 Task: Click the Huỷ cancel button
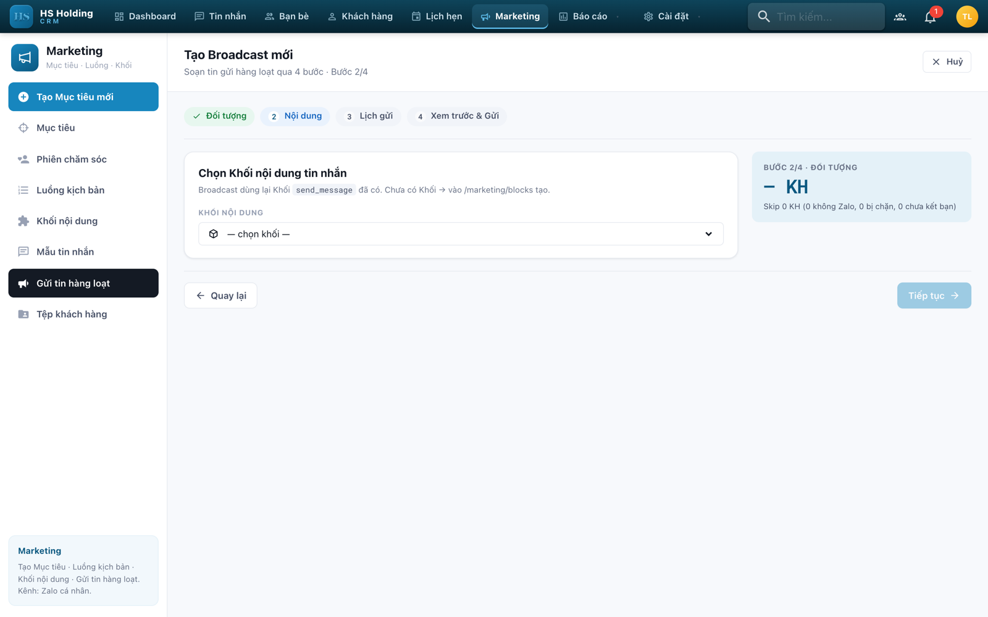tap(947, 62)
